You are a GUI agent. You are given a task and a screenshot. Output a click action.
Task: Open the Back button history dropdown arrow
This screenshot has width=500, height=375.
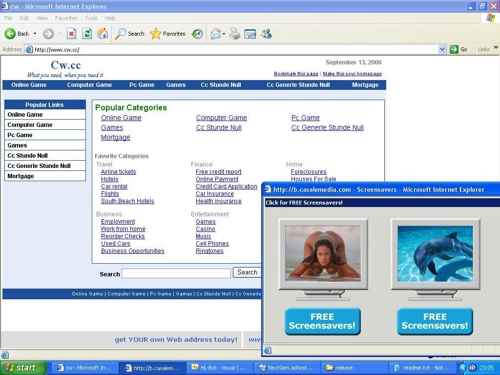coord(35,34)
